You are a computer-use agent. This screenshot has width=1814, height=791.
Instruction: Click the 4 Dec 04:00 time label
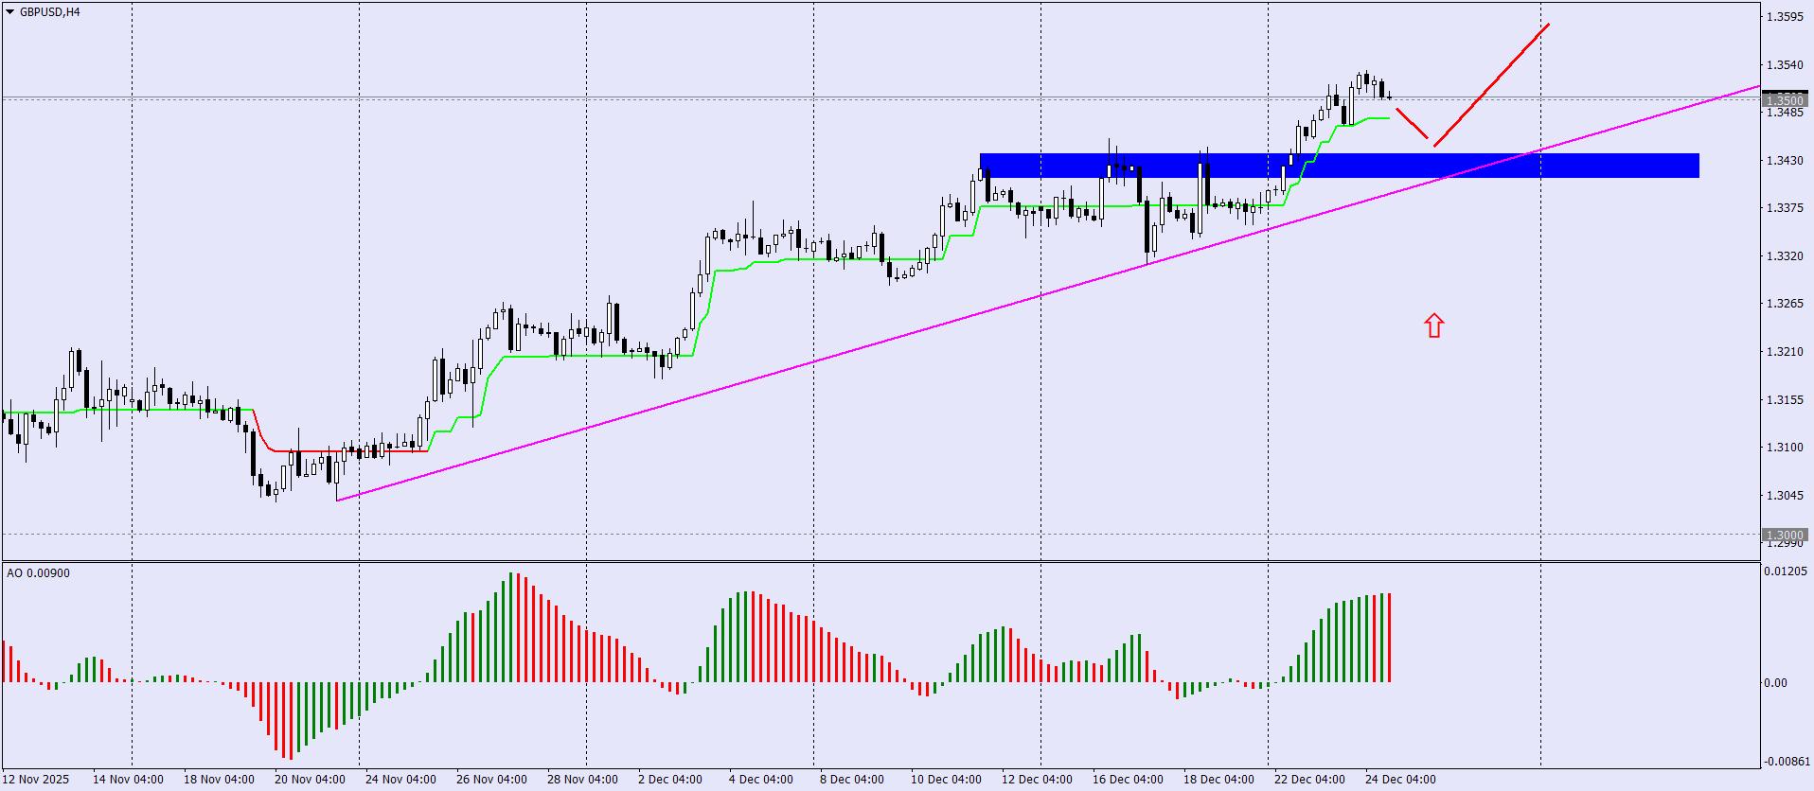coord(761,780)
